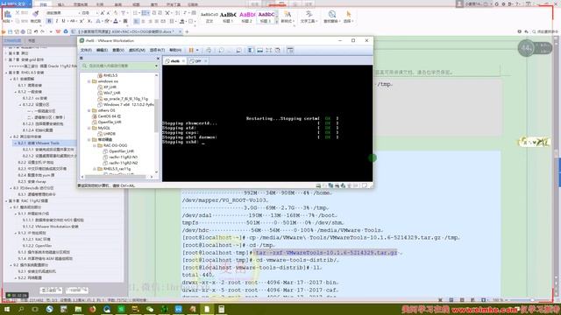Image resolution: width=561 pixels, height=315 pixels.
Task: Click the font color A icon
Action: (x=116, y=21)
